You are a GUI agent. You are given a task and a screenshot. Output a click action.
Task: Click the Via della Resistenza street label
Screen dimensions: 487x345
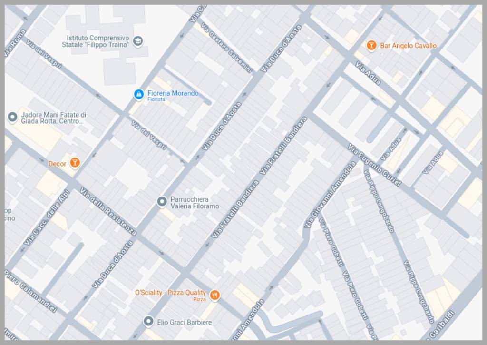pyautogui.click(x=108, y=211)
